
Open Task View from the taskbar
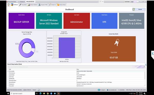[37, 93]
